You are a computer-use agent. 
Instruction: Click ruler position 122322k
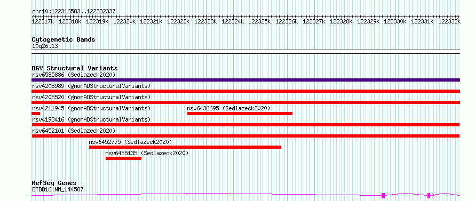(178, 21)
